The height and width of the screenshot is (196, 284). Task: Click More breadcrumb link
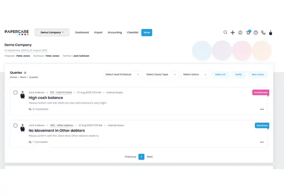coord(23,77)
